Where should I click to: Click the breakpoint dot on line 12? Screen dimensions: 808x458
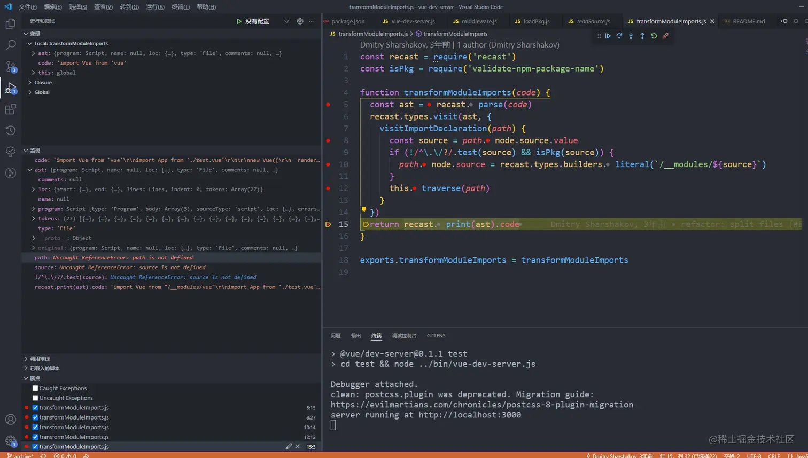pos(328,188)
